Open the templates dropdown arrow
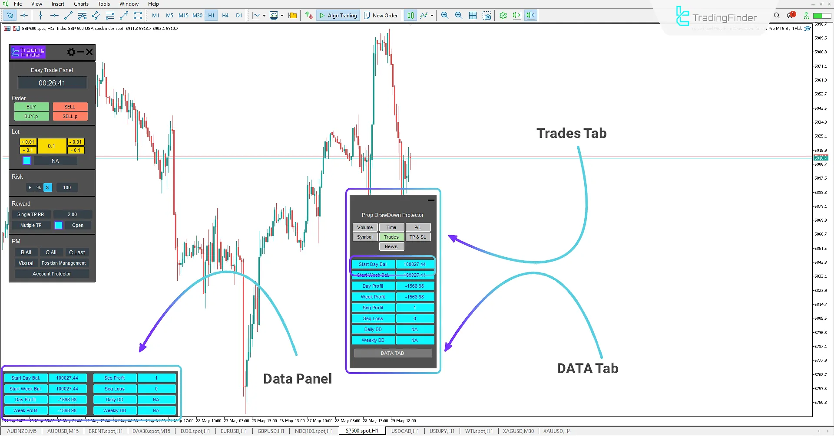834x436 pixels. pos(282,16)
